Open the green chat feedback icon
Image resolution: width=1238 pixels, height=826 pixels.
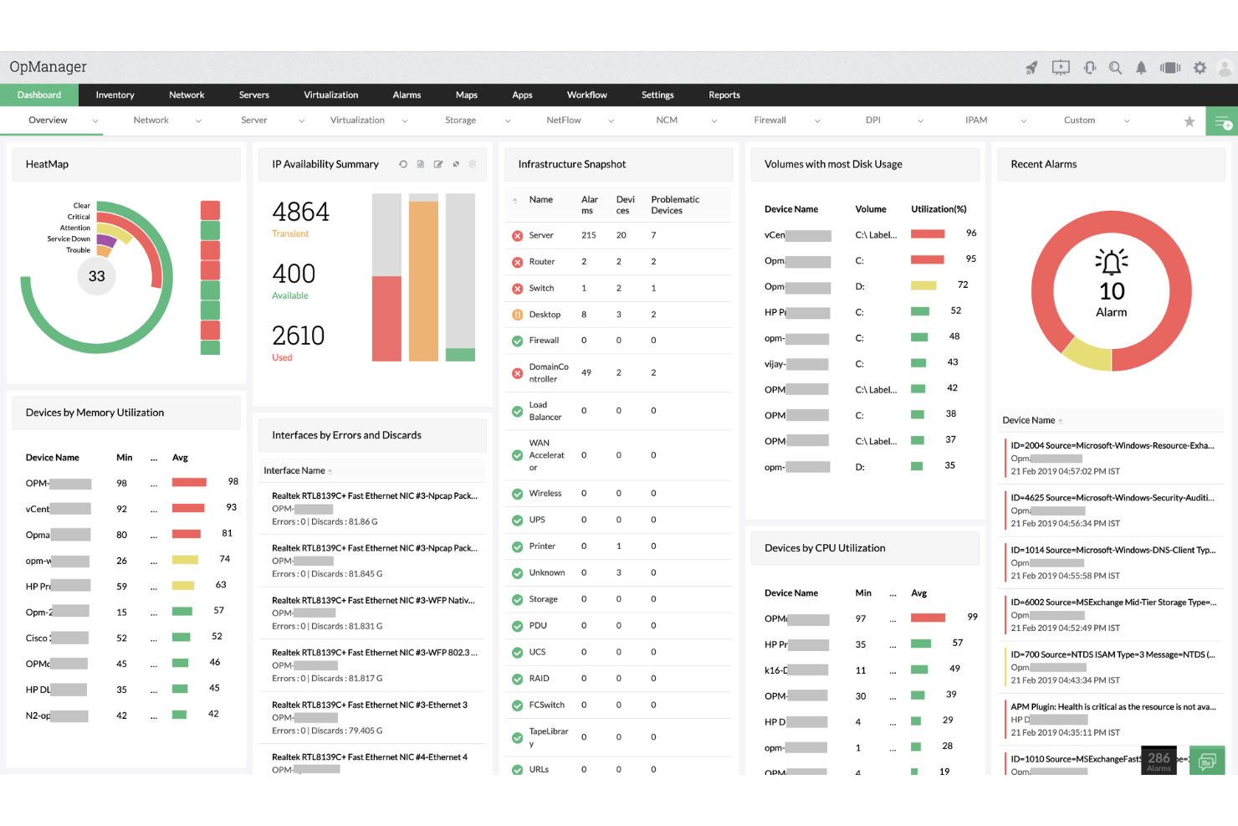[1207, 762]
